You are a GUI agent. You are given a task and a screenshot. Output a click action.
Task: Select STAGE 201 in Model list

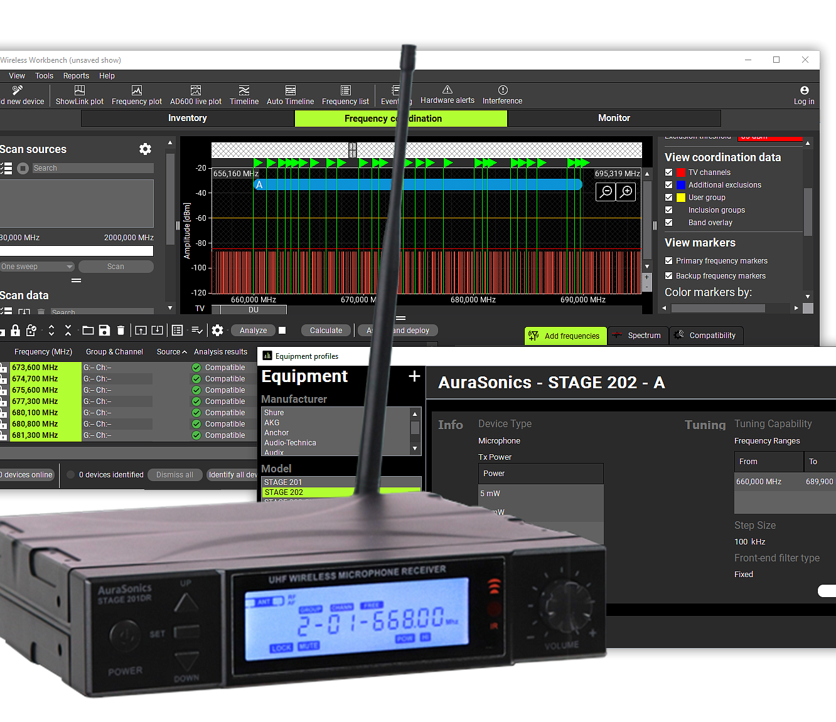[x=341, y=482]
